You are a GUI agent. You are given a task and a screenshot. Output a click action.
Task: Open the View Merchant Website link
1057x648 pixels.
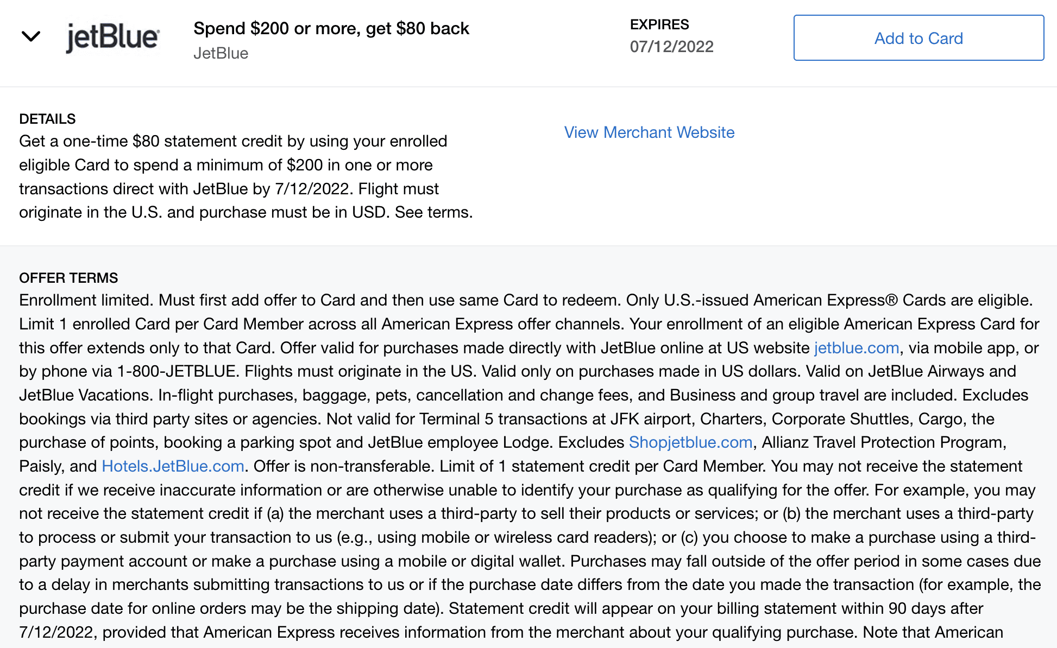tap(649, 132)
